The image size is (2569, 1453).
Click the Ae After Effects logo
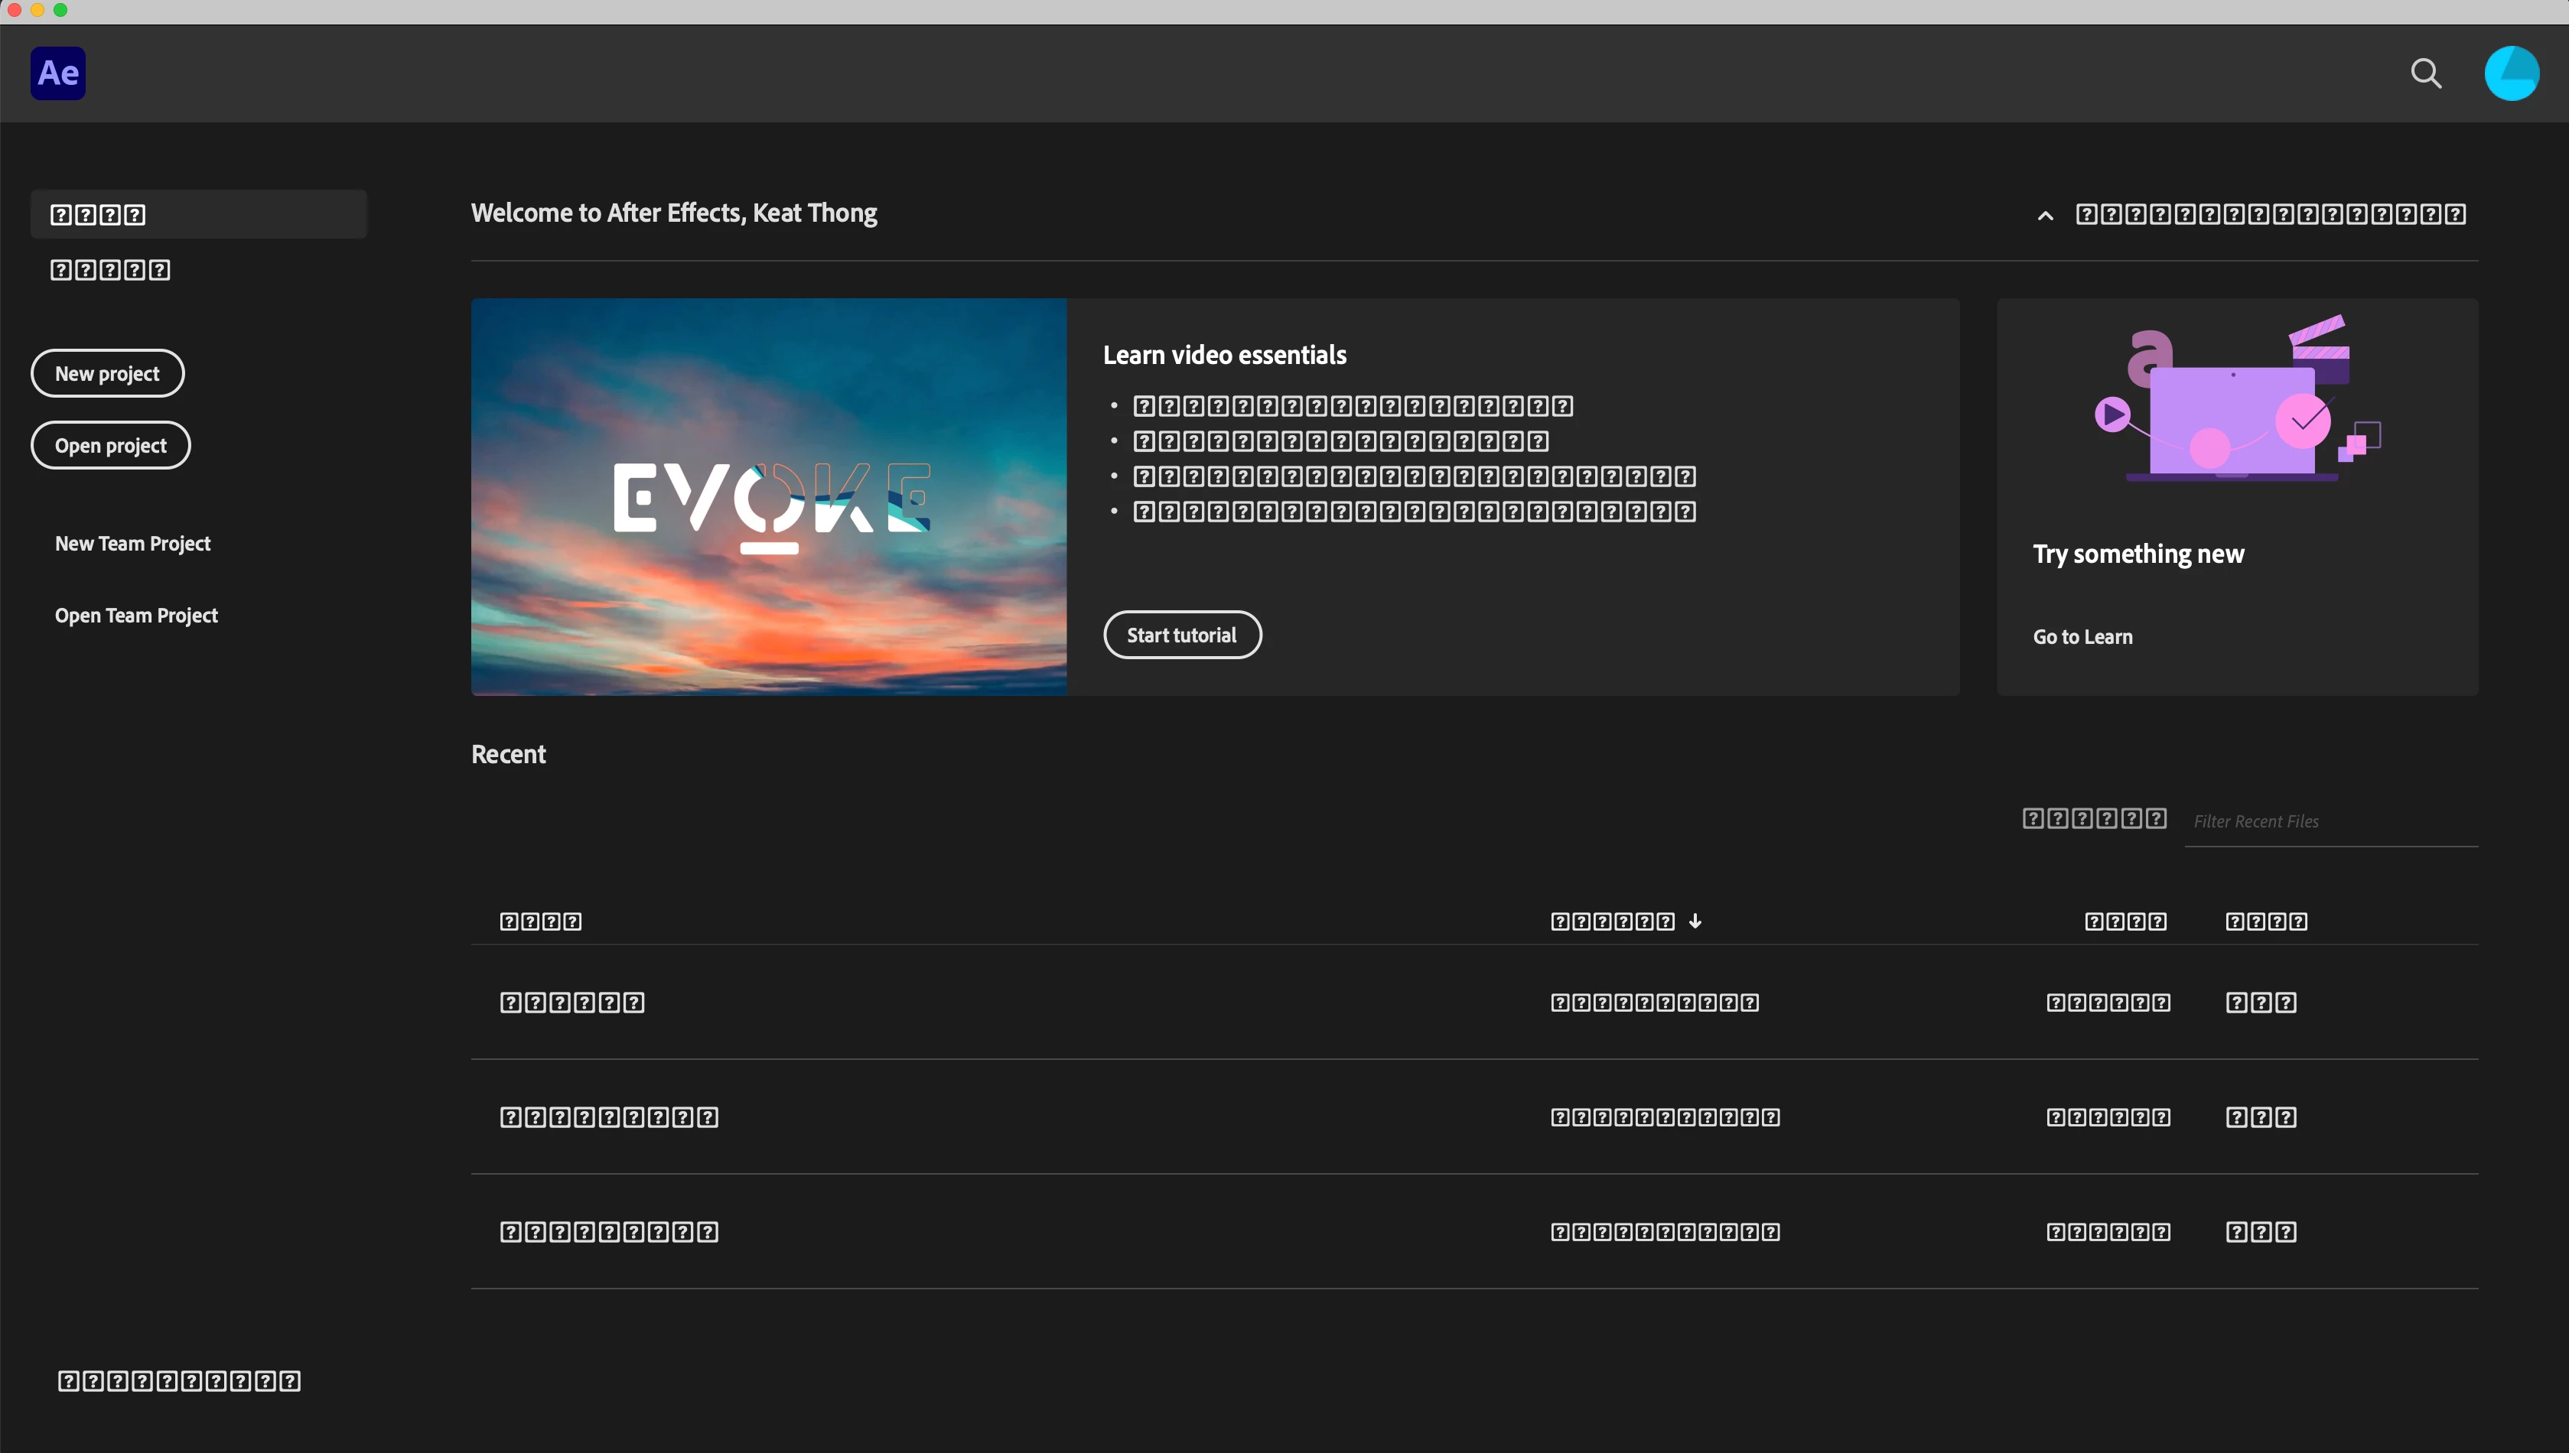point(58,73)
